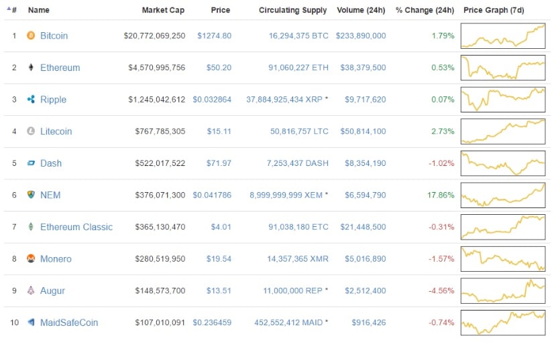This screenshot has height=344, width=554.
Task: Sort by Circulating Supply column header
Action: pyautogui.click(x=292, y=10)
